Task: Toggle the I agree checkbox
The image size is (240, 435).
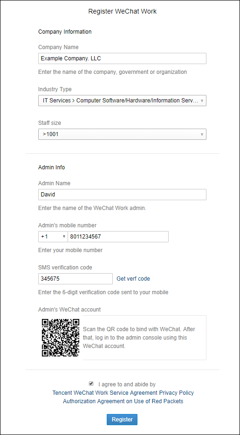Action: point(91,384)
